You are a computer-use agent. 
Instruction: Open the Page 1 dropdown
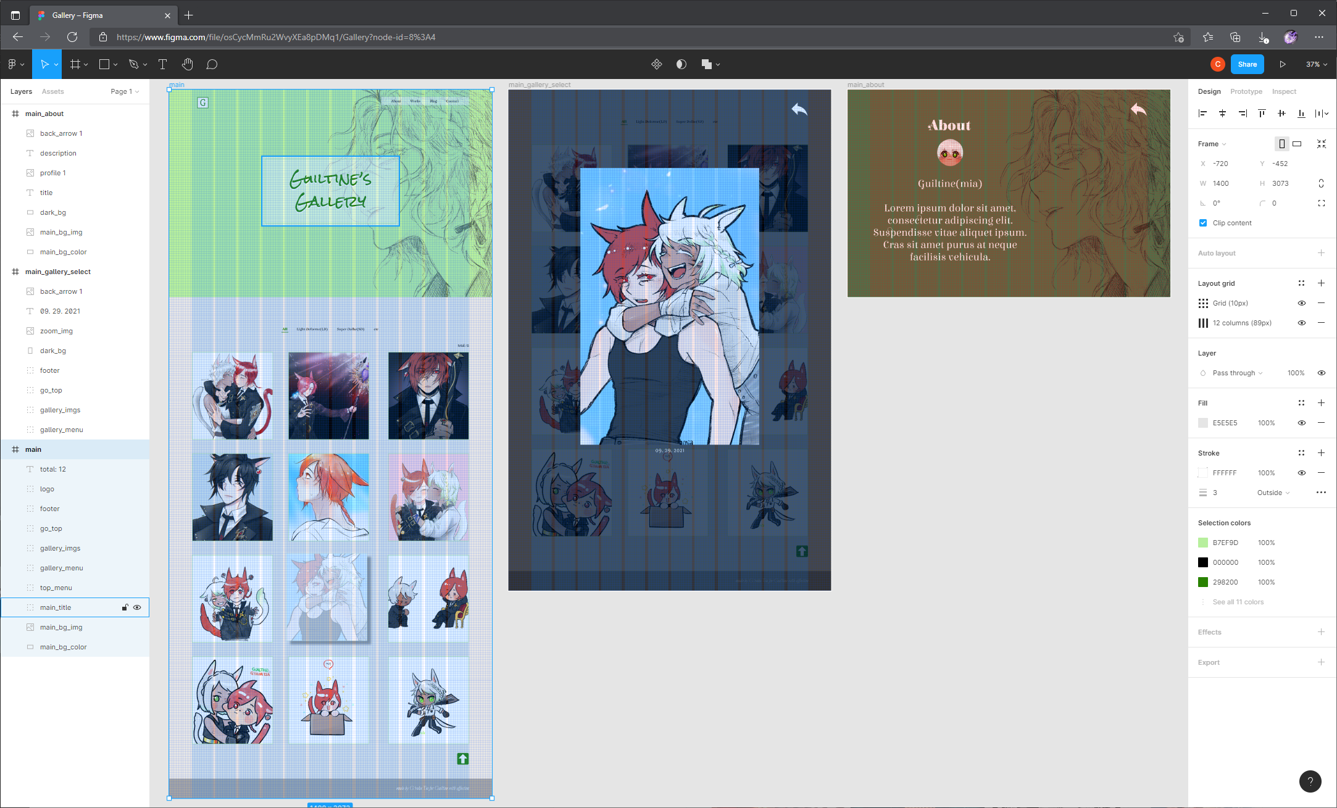(x=125, y=91)
